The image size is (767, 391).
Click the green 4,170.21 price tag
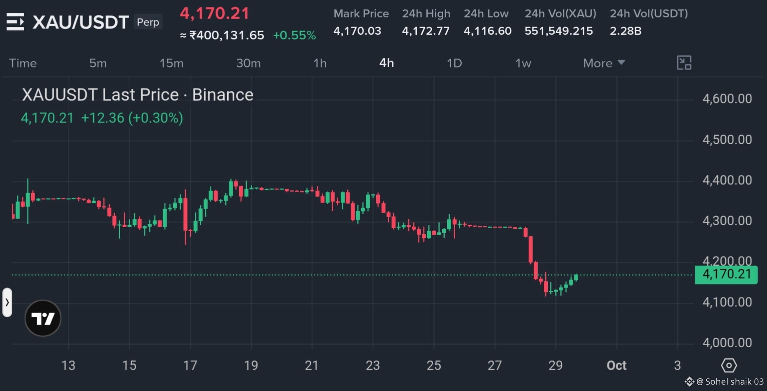point(726,274)
